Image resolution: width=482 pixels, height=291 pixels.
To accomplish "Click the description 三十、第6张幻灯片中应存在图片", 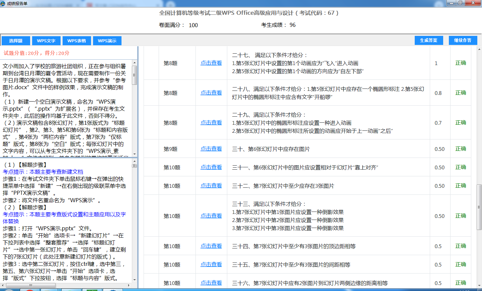I will (271, 149).
